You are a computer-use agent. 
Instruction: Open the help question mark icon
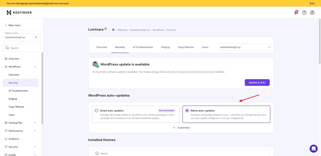304,13
